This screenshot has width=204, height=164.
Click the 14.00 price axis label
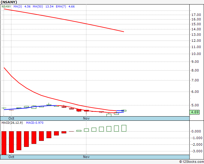[x=196, y=29]
